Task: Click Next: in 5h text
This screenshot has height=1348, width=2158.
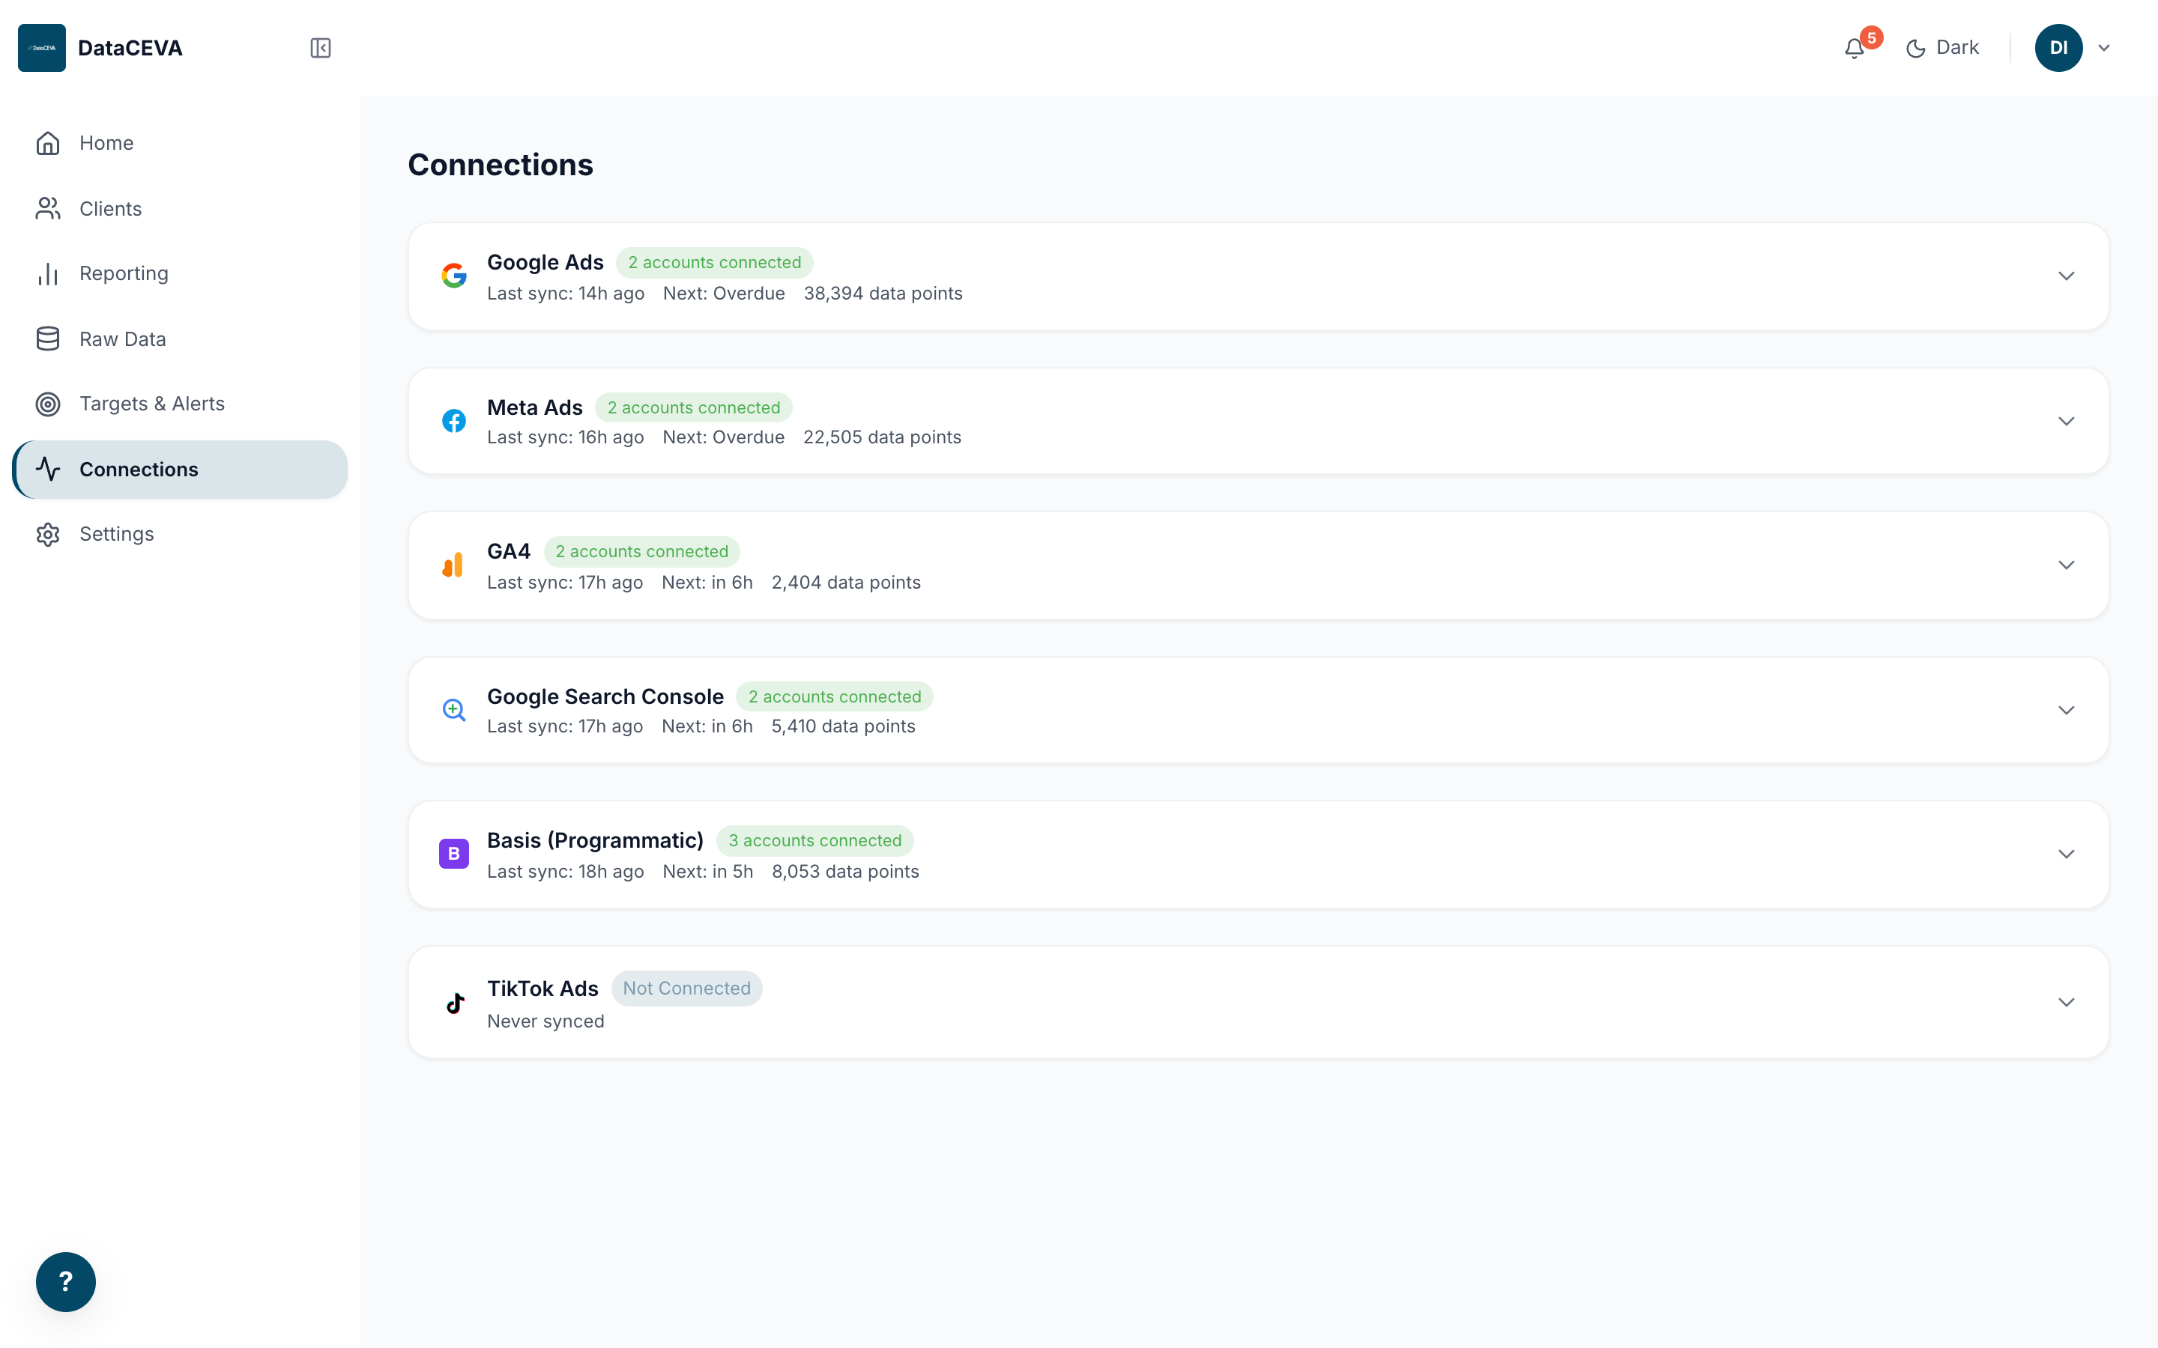Action: pos(707,872)
